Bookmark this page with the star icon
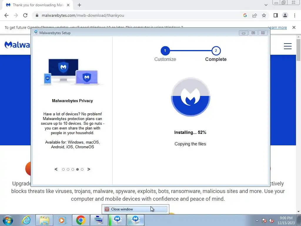The height and width of the screenshot is (226, 301). [264, 15]
